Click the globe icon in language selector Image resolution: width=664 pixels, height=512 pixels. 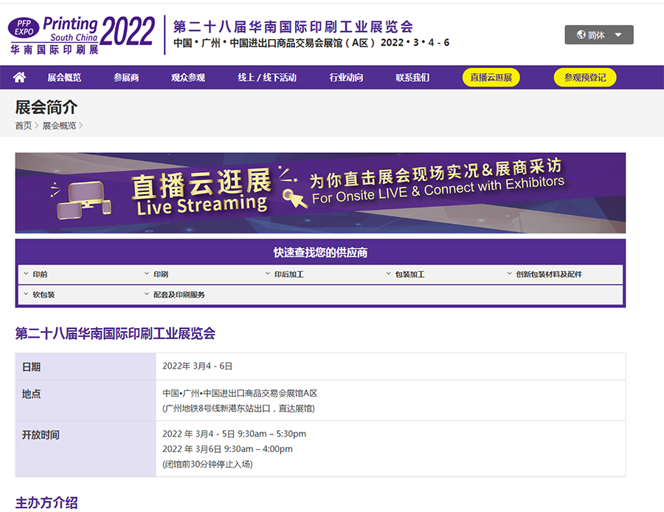[x=581, y=35]
